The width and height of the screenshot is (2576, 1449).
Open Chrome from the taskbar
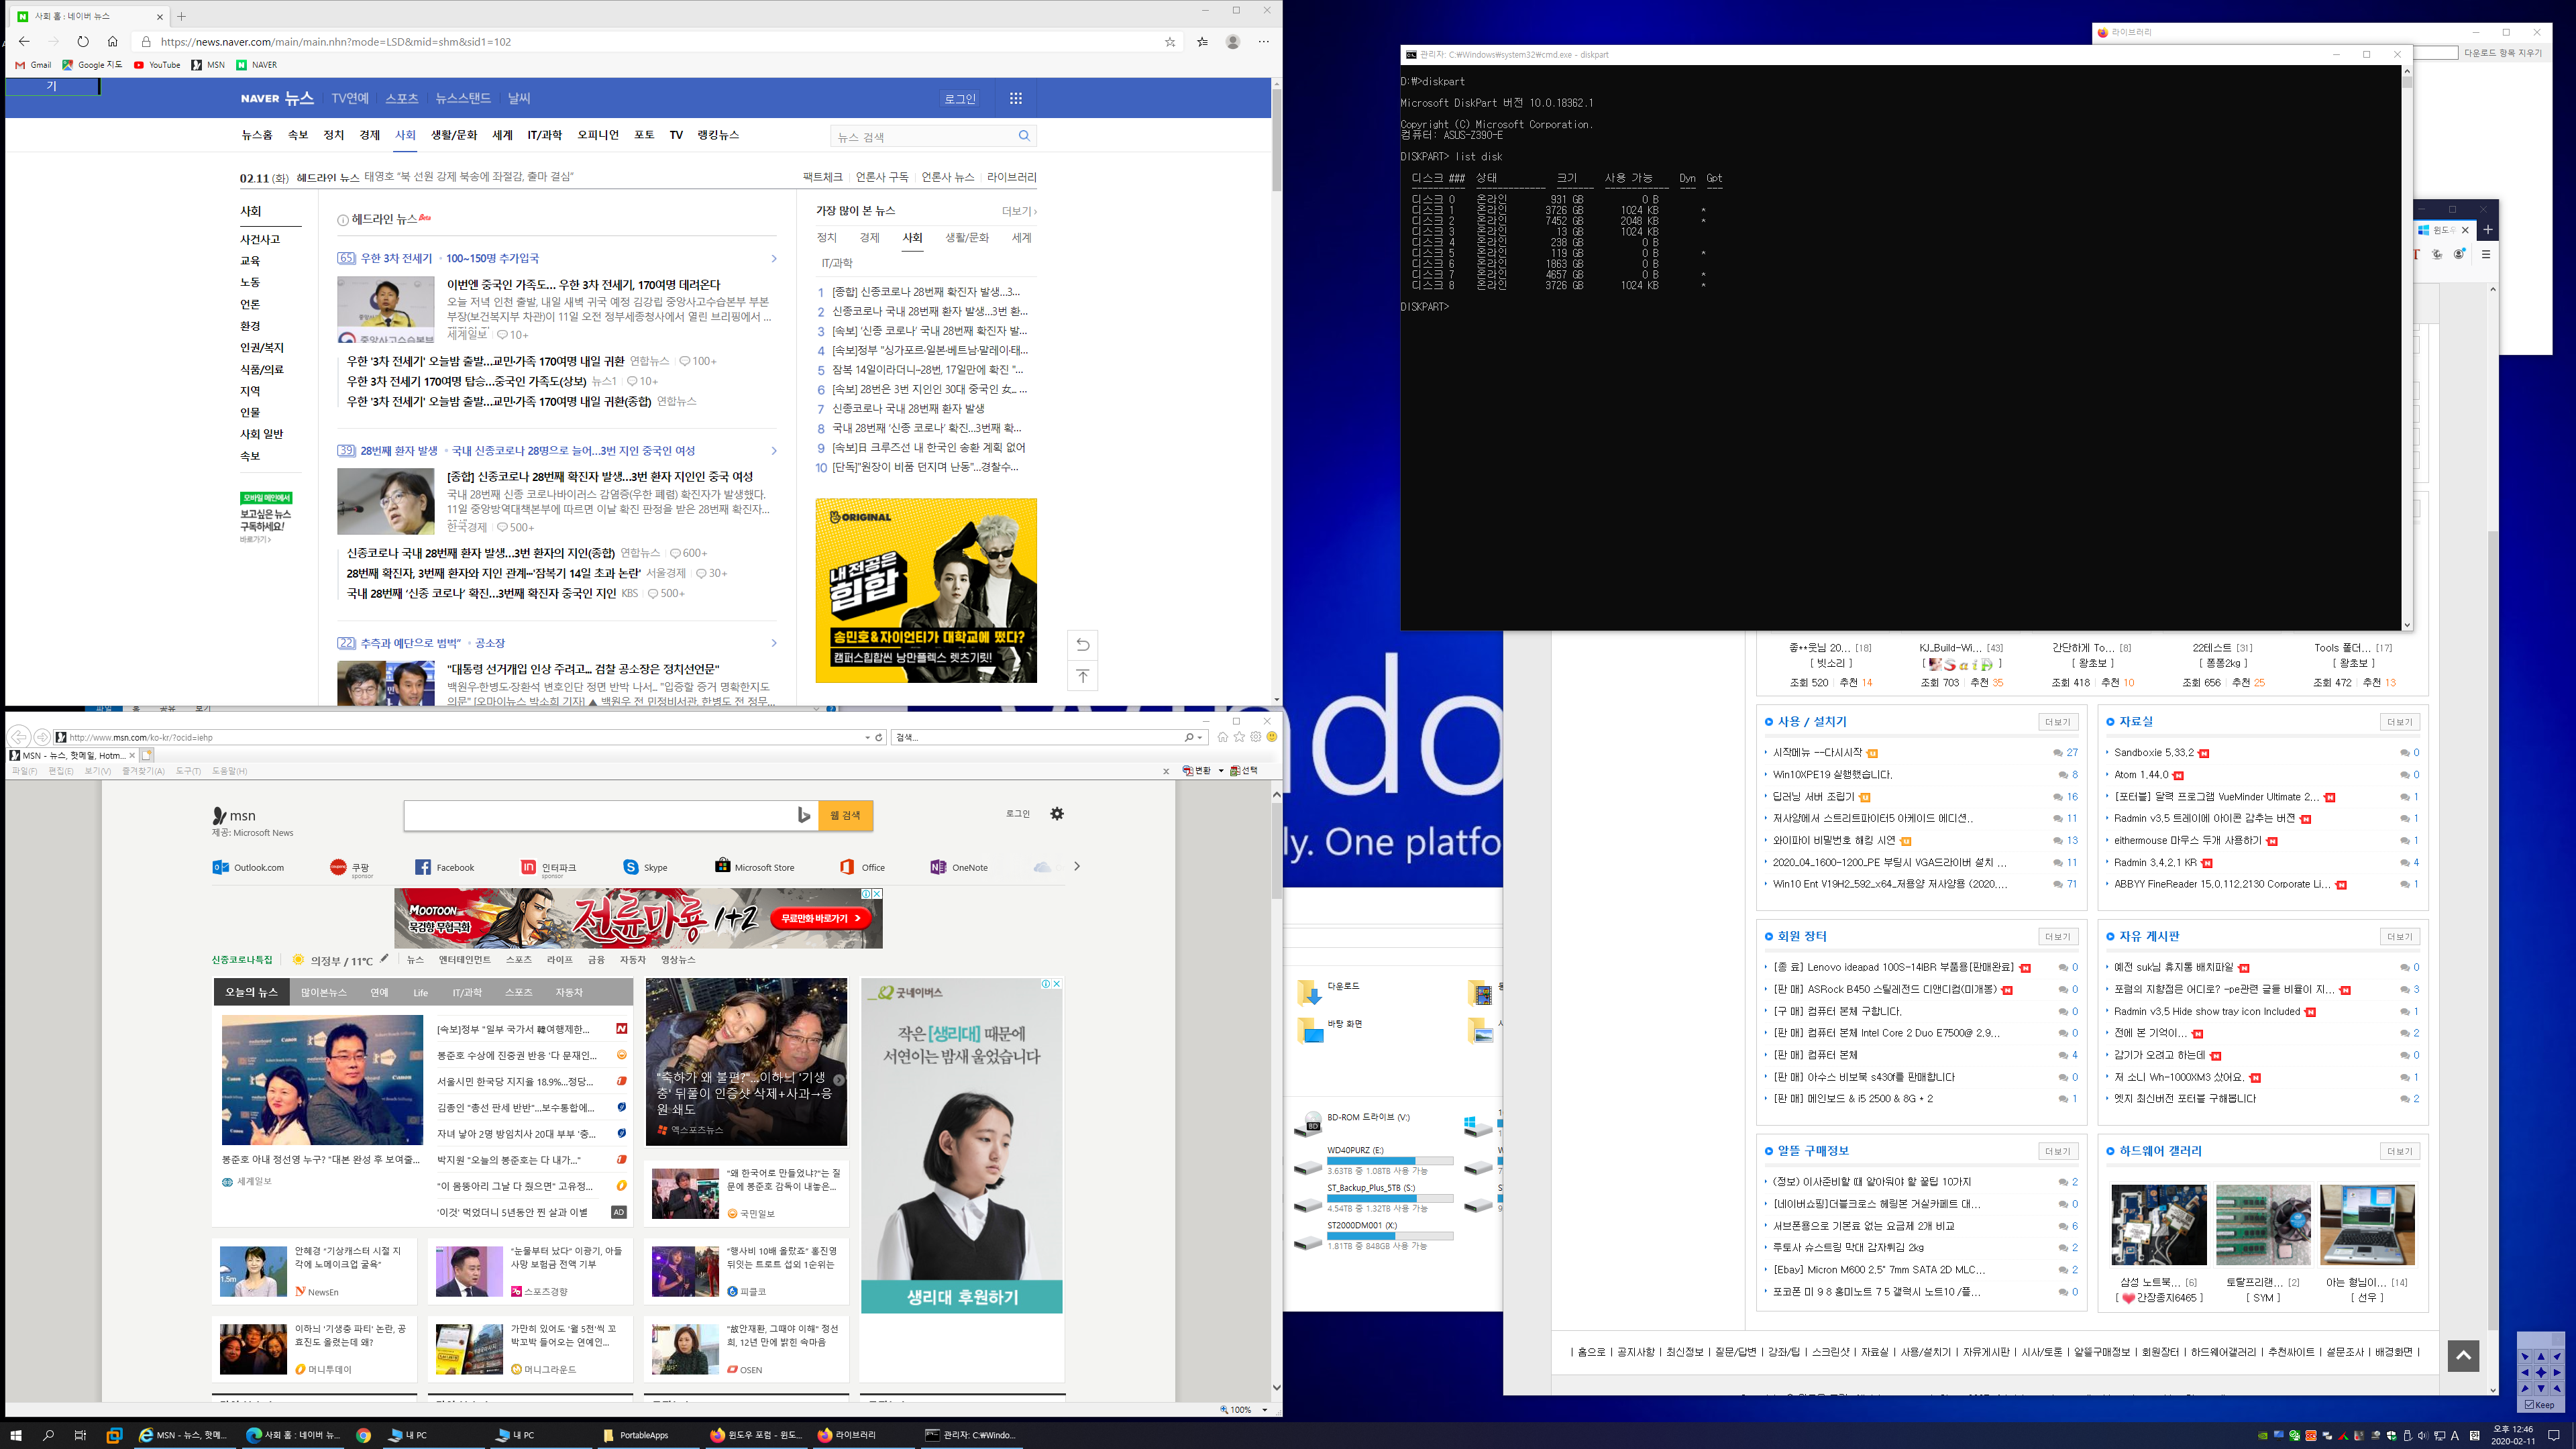coord(363,1435)
